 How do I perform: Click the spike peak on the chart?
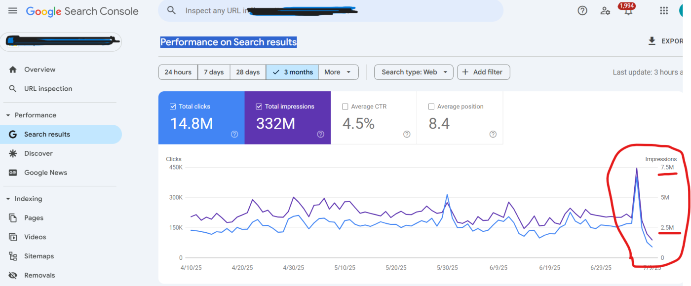(636, 169)
